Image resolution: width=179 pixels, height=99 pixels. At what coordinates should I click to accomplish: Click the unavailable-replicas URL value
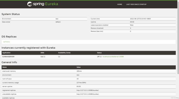[x=88, y=94]
